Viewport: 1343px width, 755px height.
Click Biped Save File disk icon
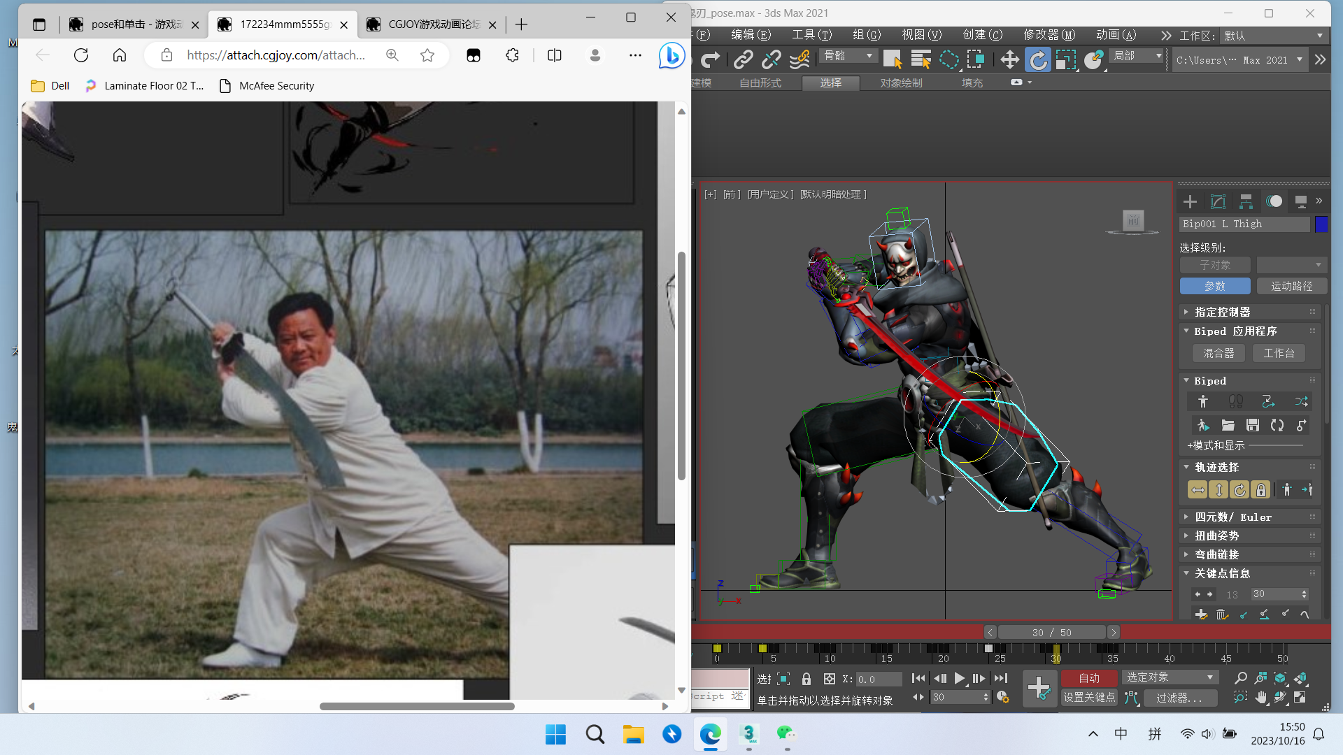pos(1253,425)
